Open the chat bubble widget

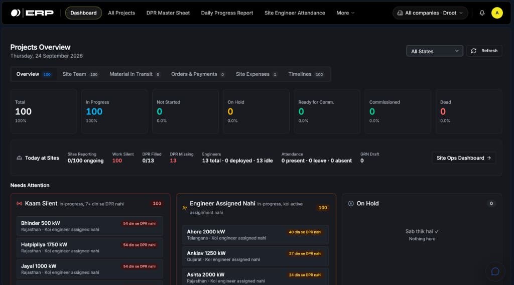(495, 271)
